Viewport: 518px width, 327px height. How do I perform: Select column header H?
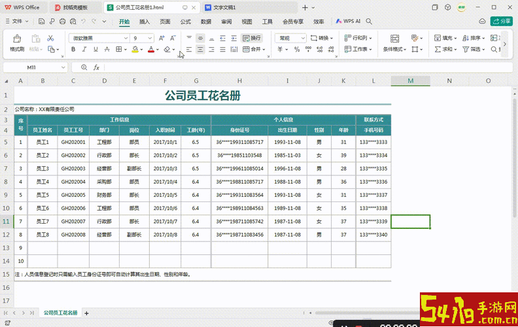[x=239, y=81]
